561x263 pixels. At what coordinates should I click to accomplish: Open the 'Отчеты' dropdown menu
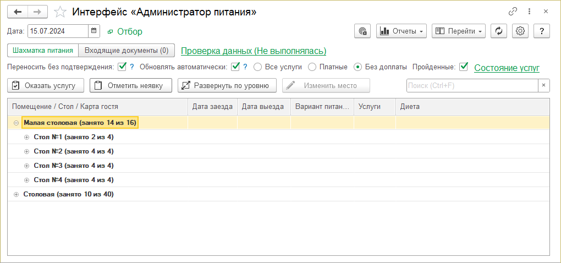pos(402,31)
